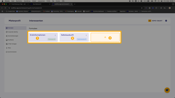Open the Extensions puzzle icon
Viewport: 175px width, 98px height.
pos(156,8)
